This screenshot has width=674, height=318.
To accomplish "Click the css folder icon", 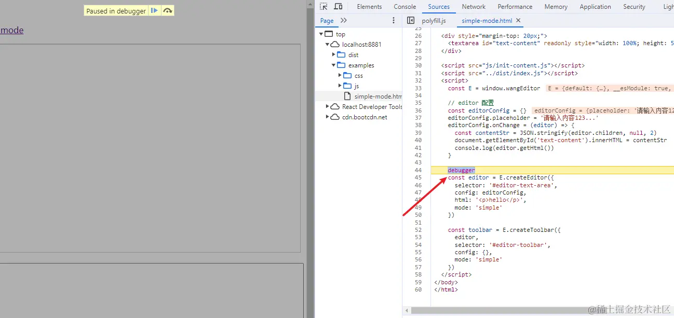I will point(347,75).
